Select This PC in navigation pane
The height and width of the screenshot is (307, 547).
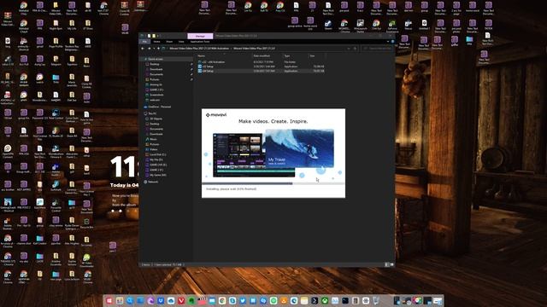pyautogui.click(x=152, y=113)
